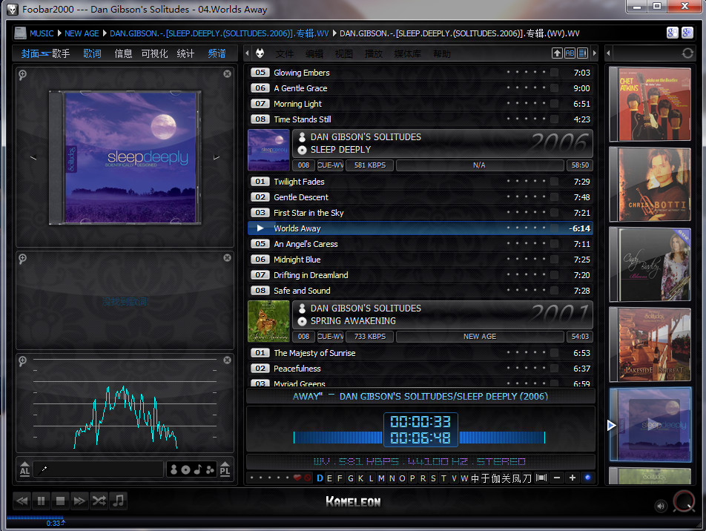The image size is (706, 531).
Task: Jump to 中 in the index bar
Action: [475, 478]
